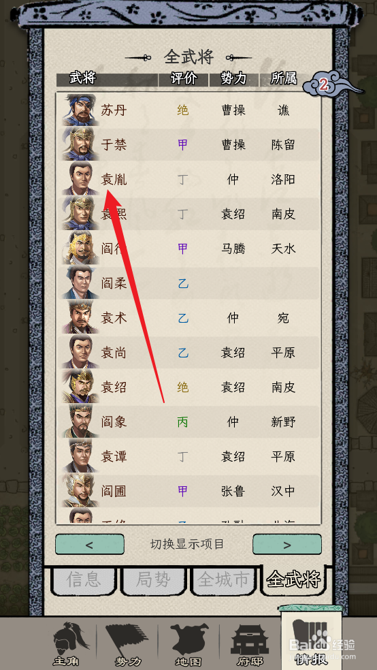377x670 pixels.
Task: Select the 全武将 tab
Action: coord(293,580)
